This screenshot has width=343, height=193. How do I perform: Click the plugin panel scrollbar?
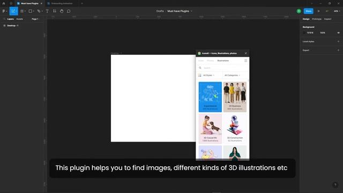[248, 81]
